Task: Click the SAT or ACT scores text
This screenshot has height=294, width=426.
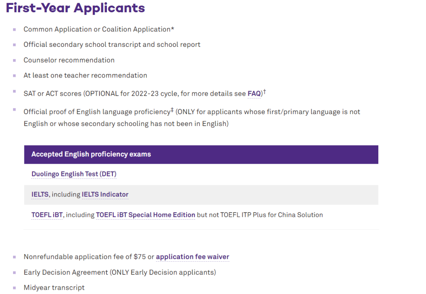Action: tap(52, 94)
